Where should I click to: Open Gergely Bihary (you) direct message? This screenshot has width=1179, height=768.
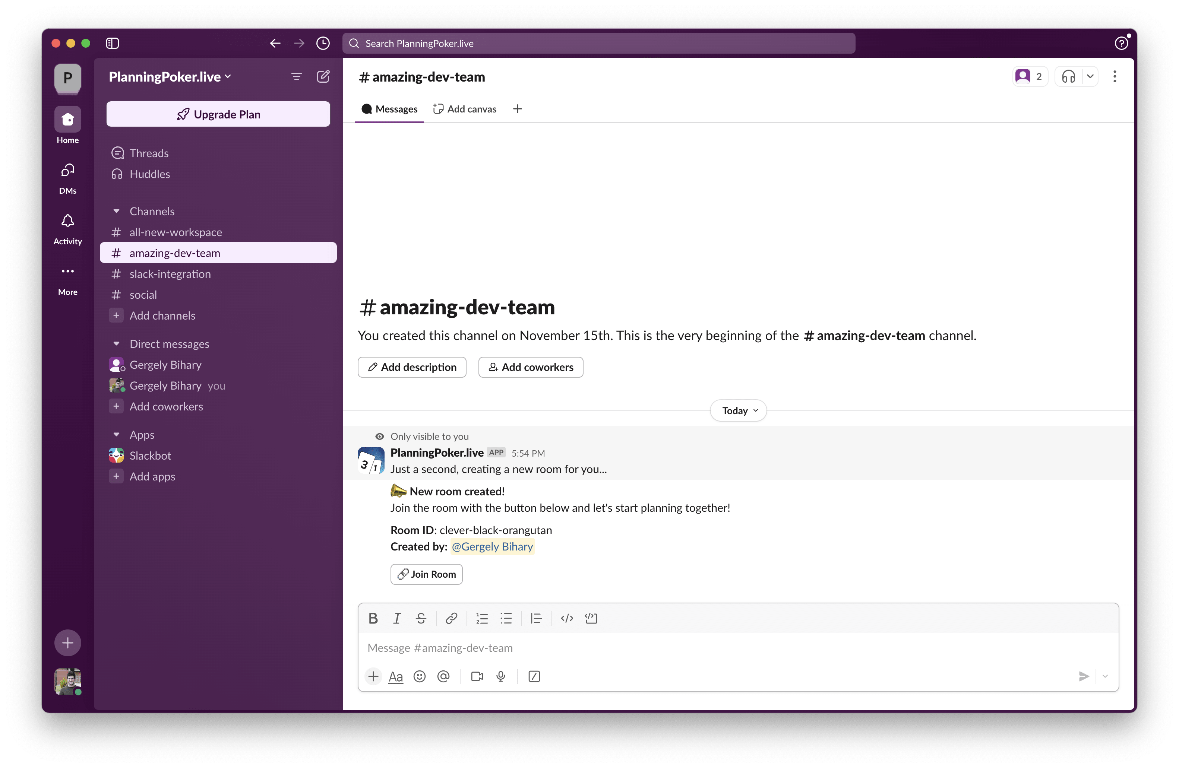click(x=218, y=385)
